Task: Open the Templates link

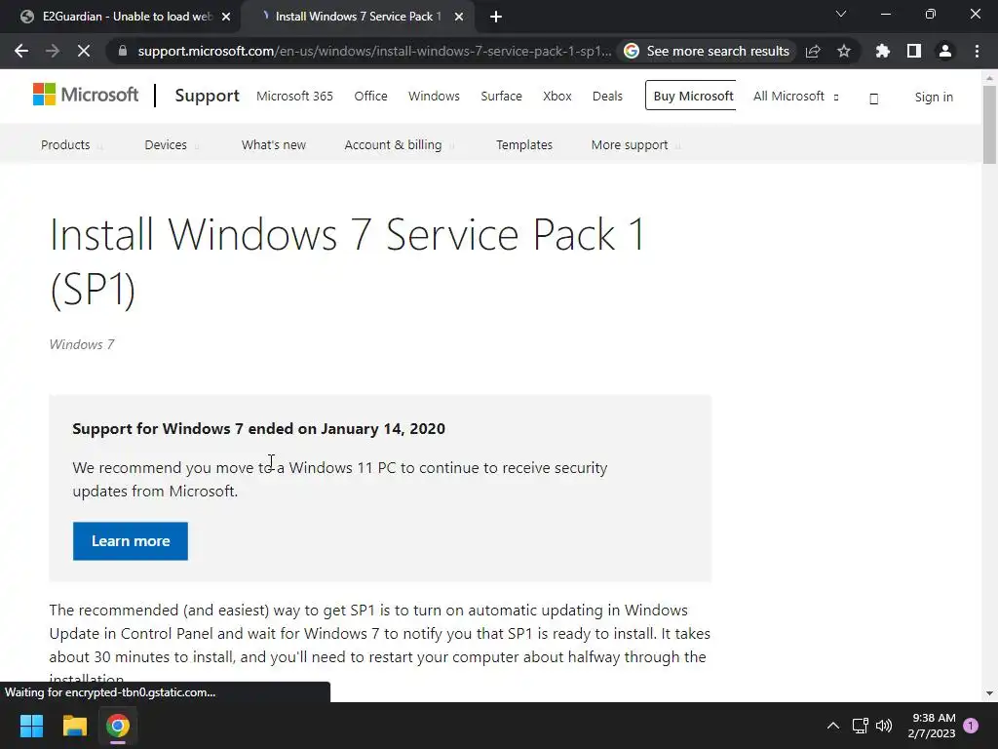Action: pyautogui.click(x=524, y=144)
